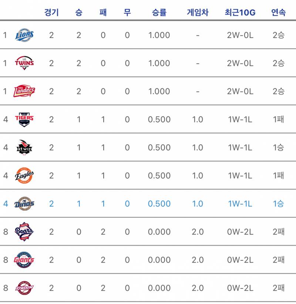Open the kt wiz team logo
This screenshot has height=304, width=296.
click(x=24, y=148)
